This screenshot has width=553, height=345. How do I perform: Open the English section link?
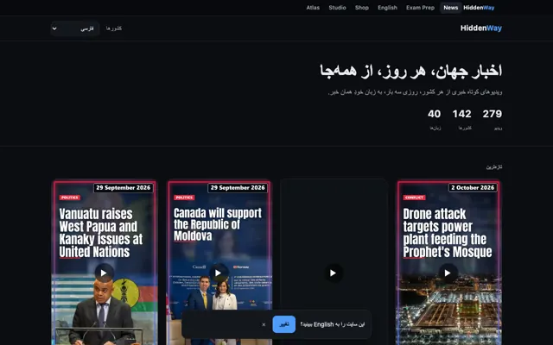[387, 8]
